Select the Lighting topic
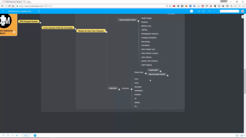246x138 pixels. [144, 30]
